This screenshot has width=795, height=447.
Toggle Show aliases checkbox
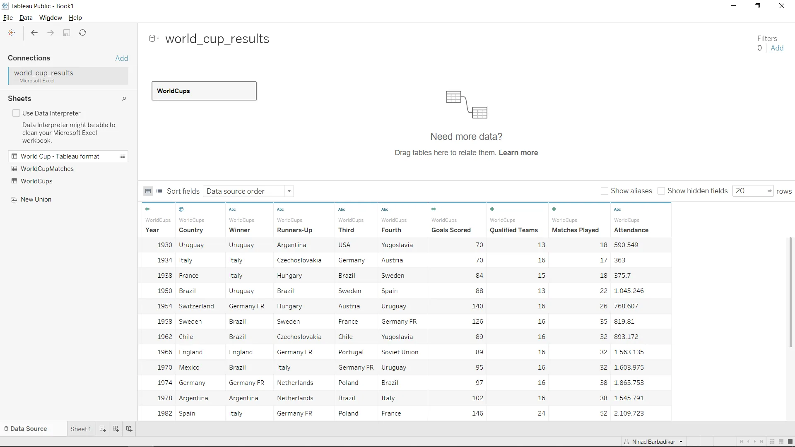[x=604, y=191]
